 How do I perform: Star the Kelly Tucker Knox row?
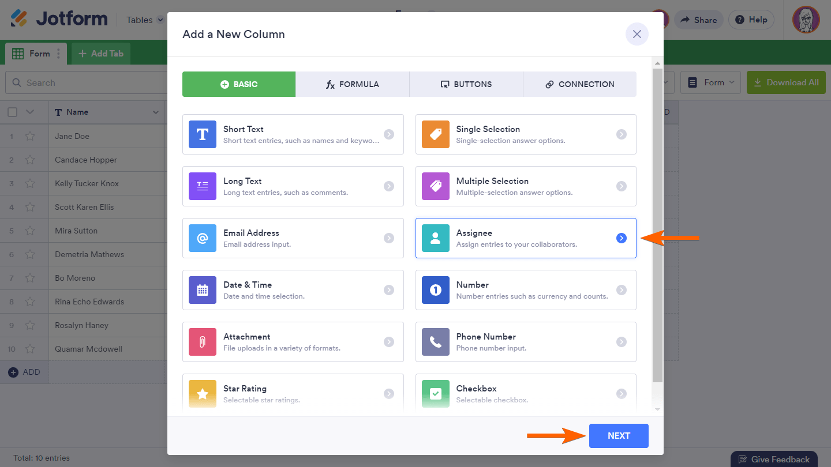click(30, 184)
